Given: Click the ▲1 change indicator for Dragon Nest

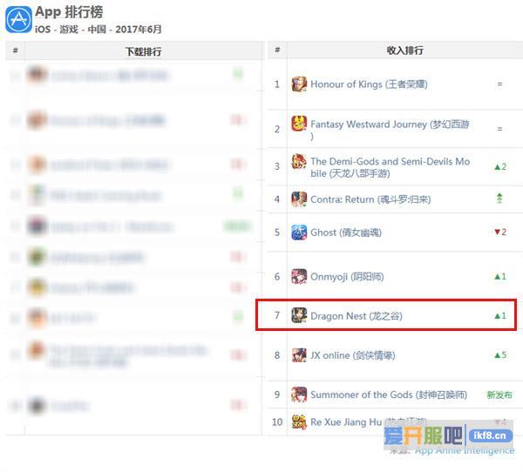Looking at the screenshot, I should pyautogui.click(x=500, y=315).
